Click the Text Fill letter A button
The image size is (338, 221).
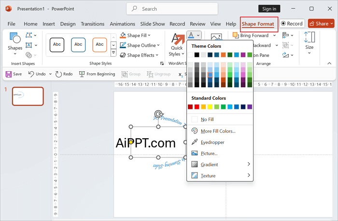pyautogui.click(x=191, y=35)
